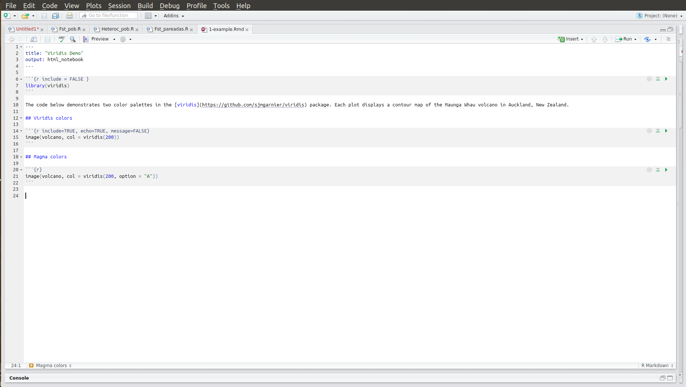
Task: Open chunk options for library(viridis) chunk
Action: pos(649,79)
